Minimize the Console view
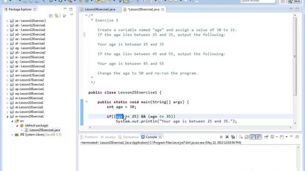 291,136
